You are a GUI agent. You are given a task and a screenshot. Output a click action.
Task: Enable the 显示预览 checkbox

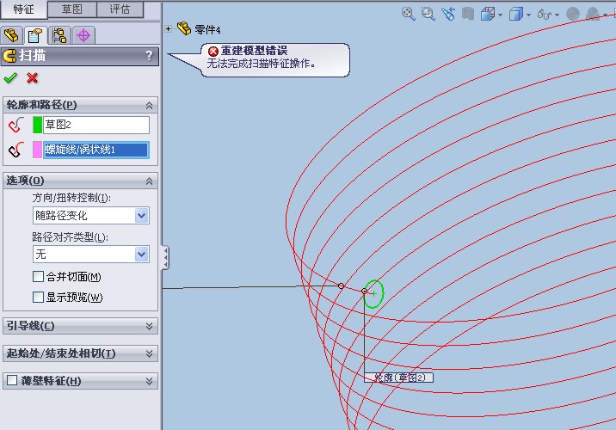coord(38,297)
